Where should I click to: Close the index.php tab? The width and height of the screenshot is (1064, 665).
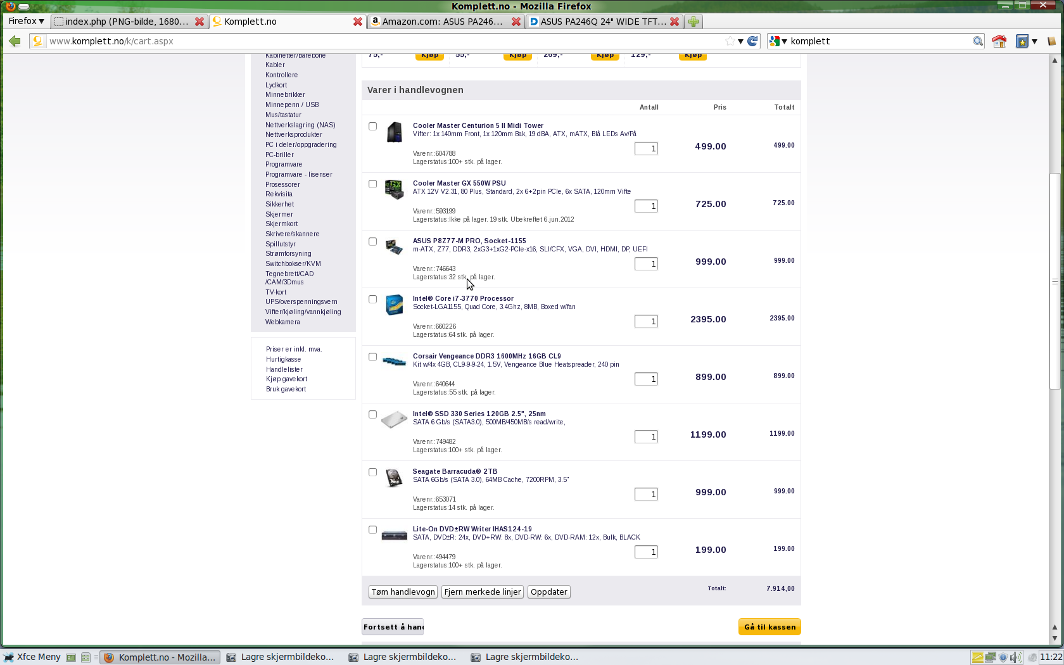coord(199,22)
